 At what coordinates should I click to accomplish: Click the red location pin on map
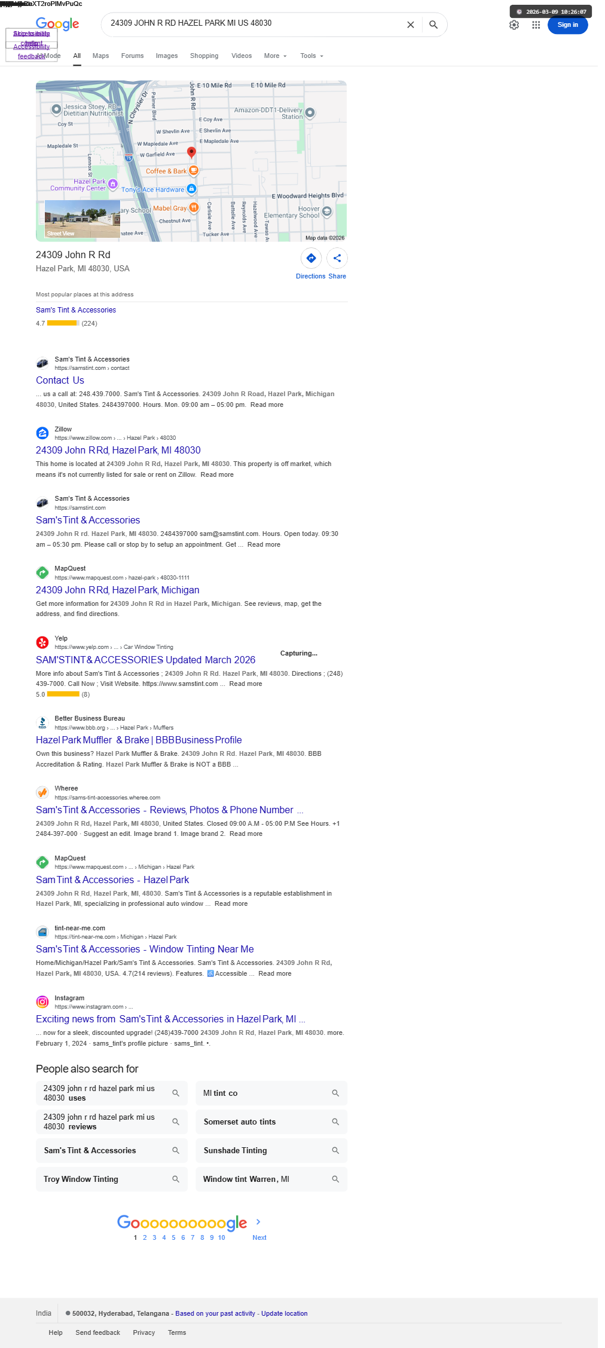(191, 152)
